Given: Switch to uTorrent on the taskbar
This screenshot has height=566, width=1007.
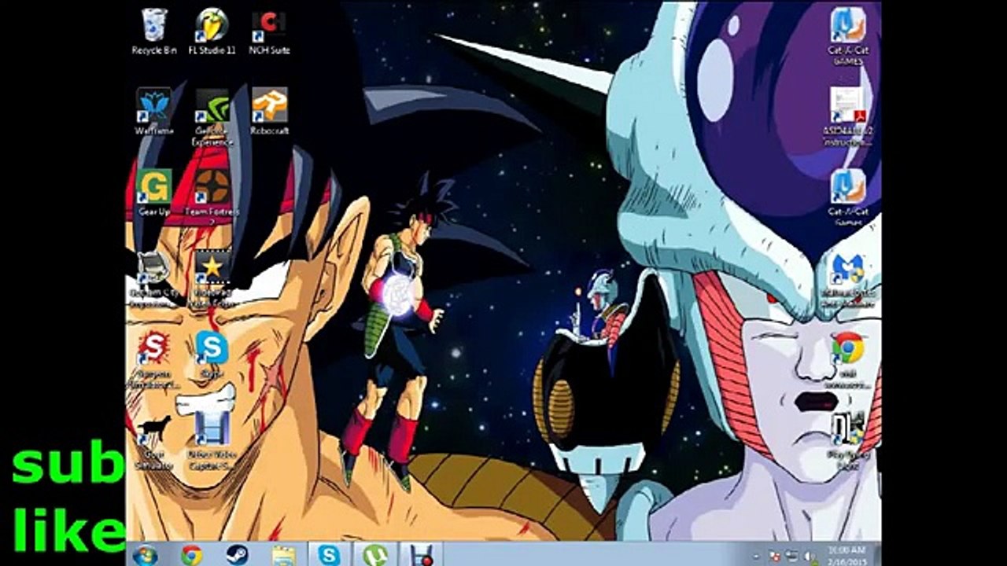Looking at the screenshot, I should (375, 554).
